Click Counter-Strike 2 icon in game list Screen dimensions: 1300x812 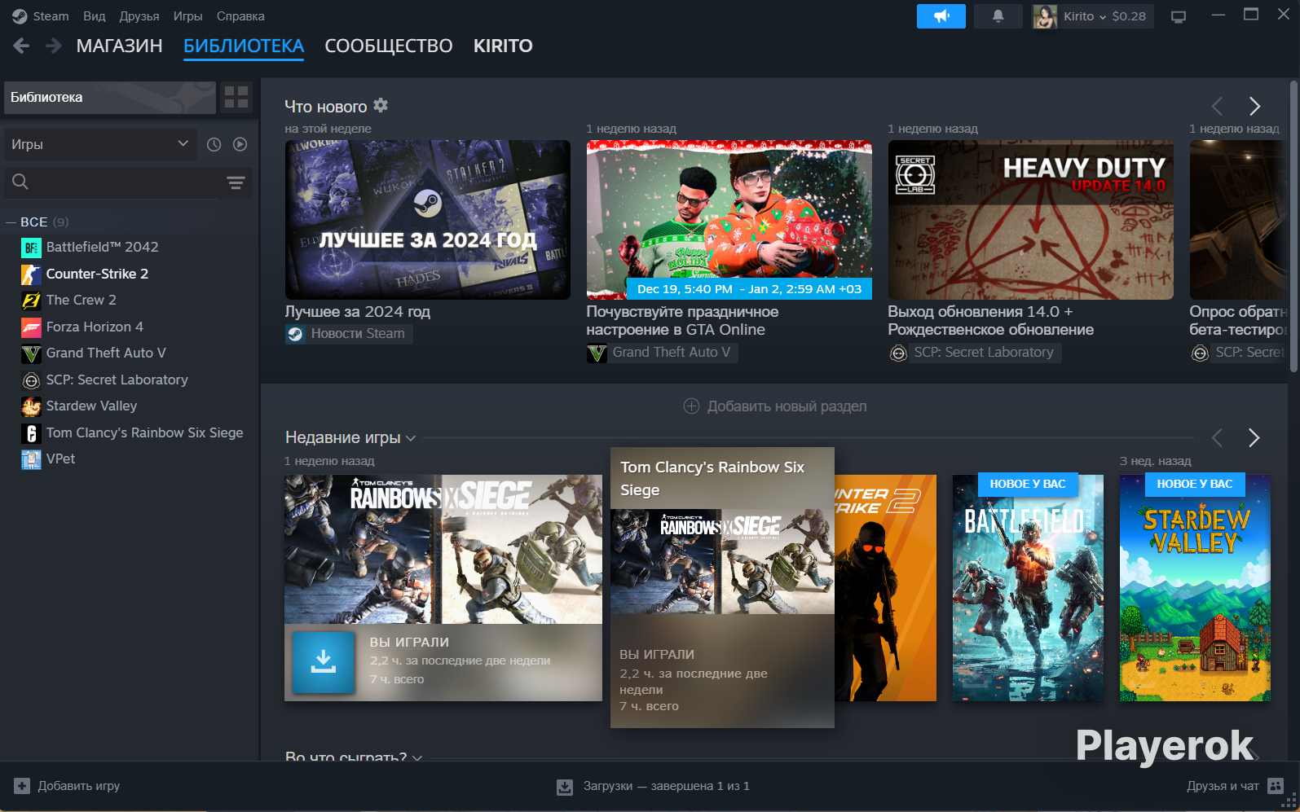(31, 274)
